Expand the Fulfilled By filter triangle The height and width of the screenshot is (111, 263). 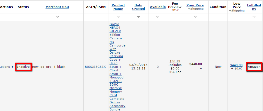pyautogui.click(x=254, y=17)
